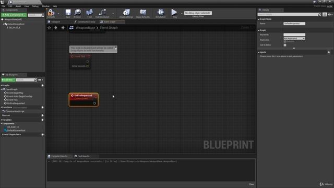Image resolution: width=334 pixels, height=188 pixels.
Task: Click the blueprint grid icon before WeaponBase breadcrumb
Action: tap(71, 28)
